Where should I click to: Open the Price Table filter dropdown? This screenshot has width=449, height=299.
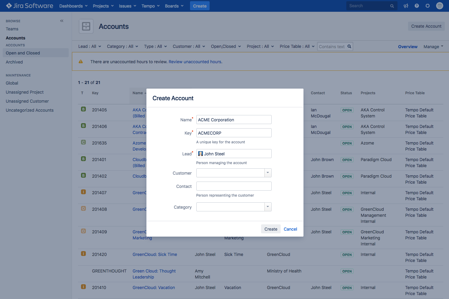(x=297, y=46)
